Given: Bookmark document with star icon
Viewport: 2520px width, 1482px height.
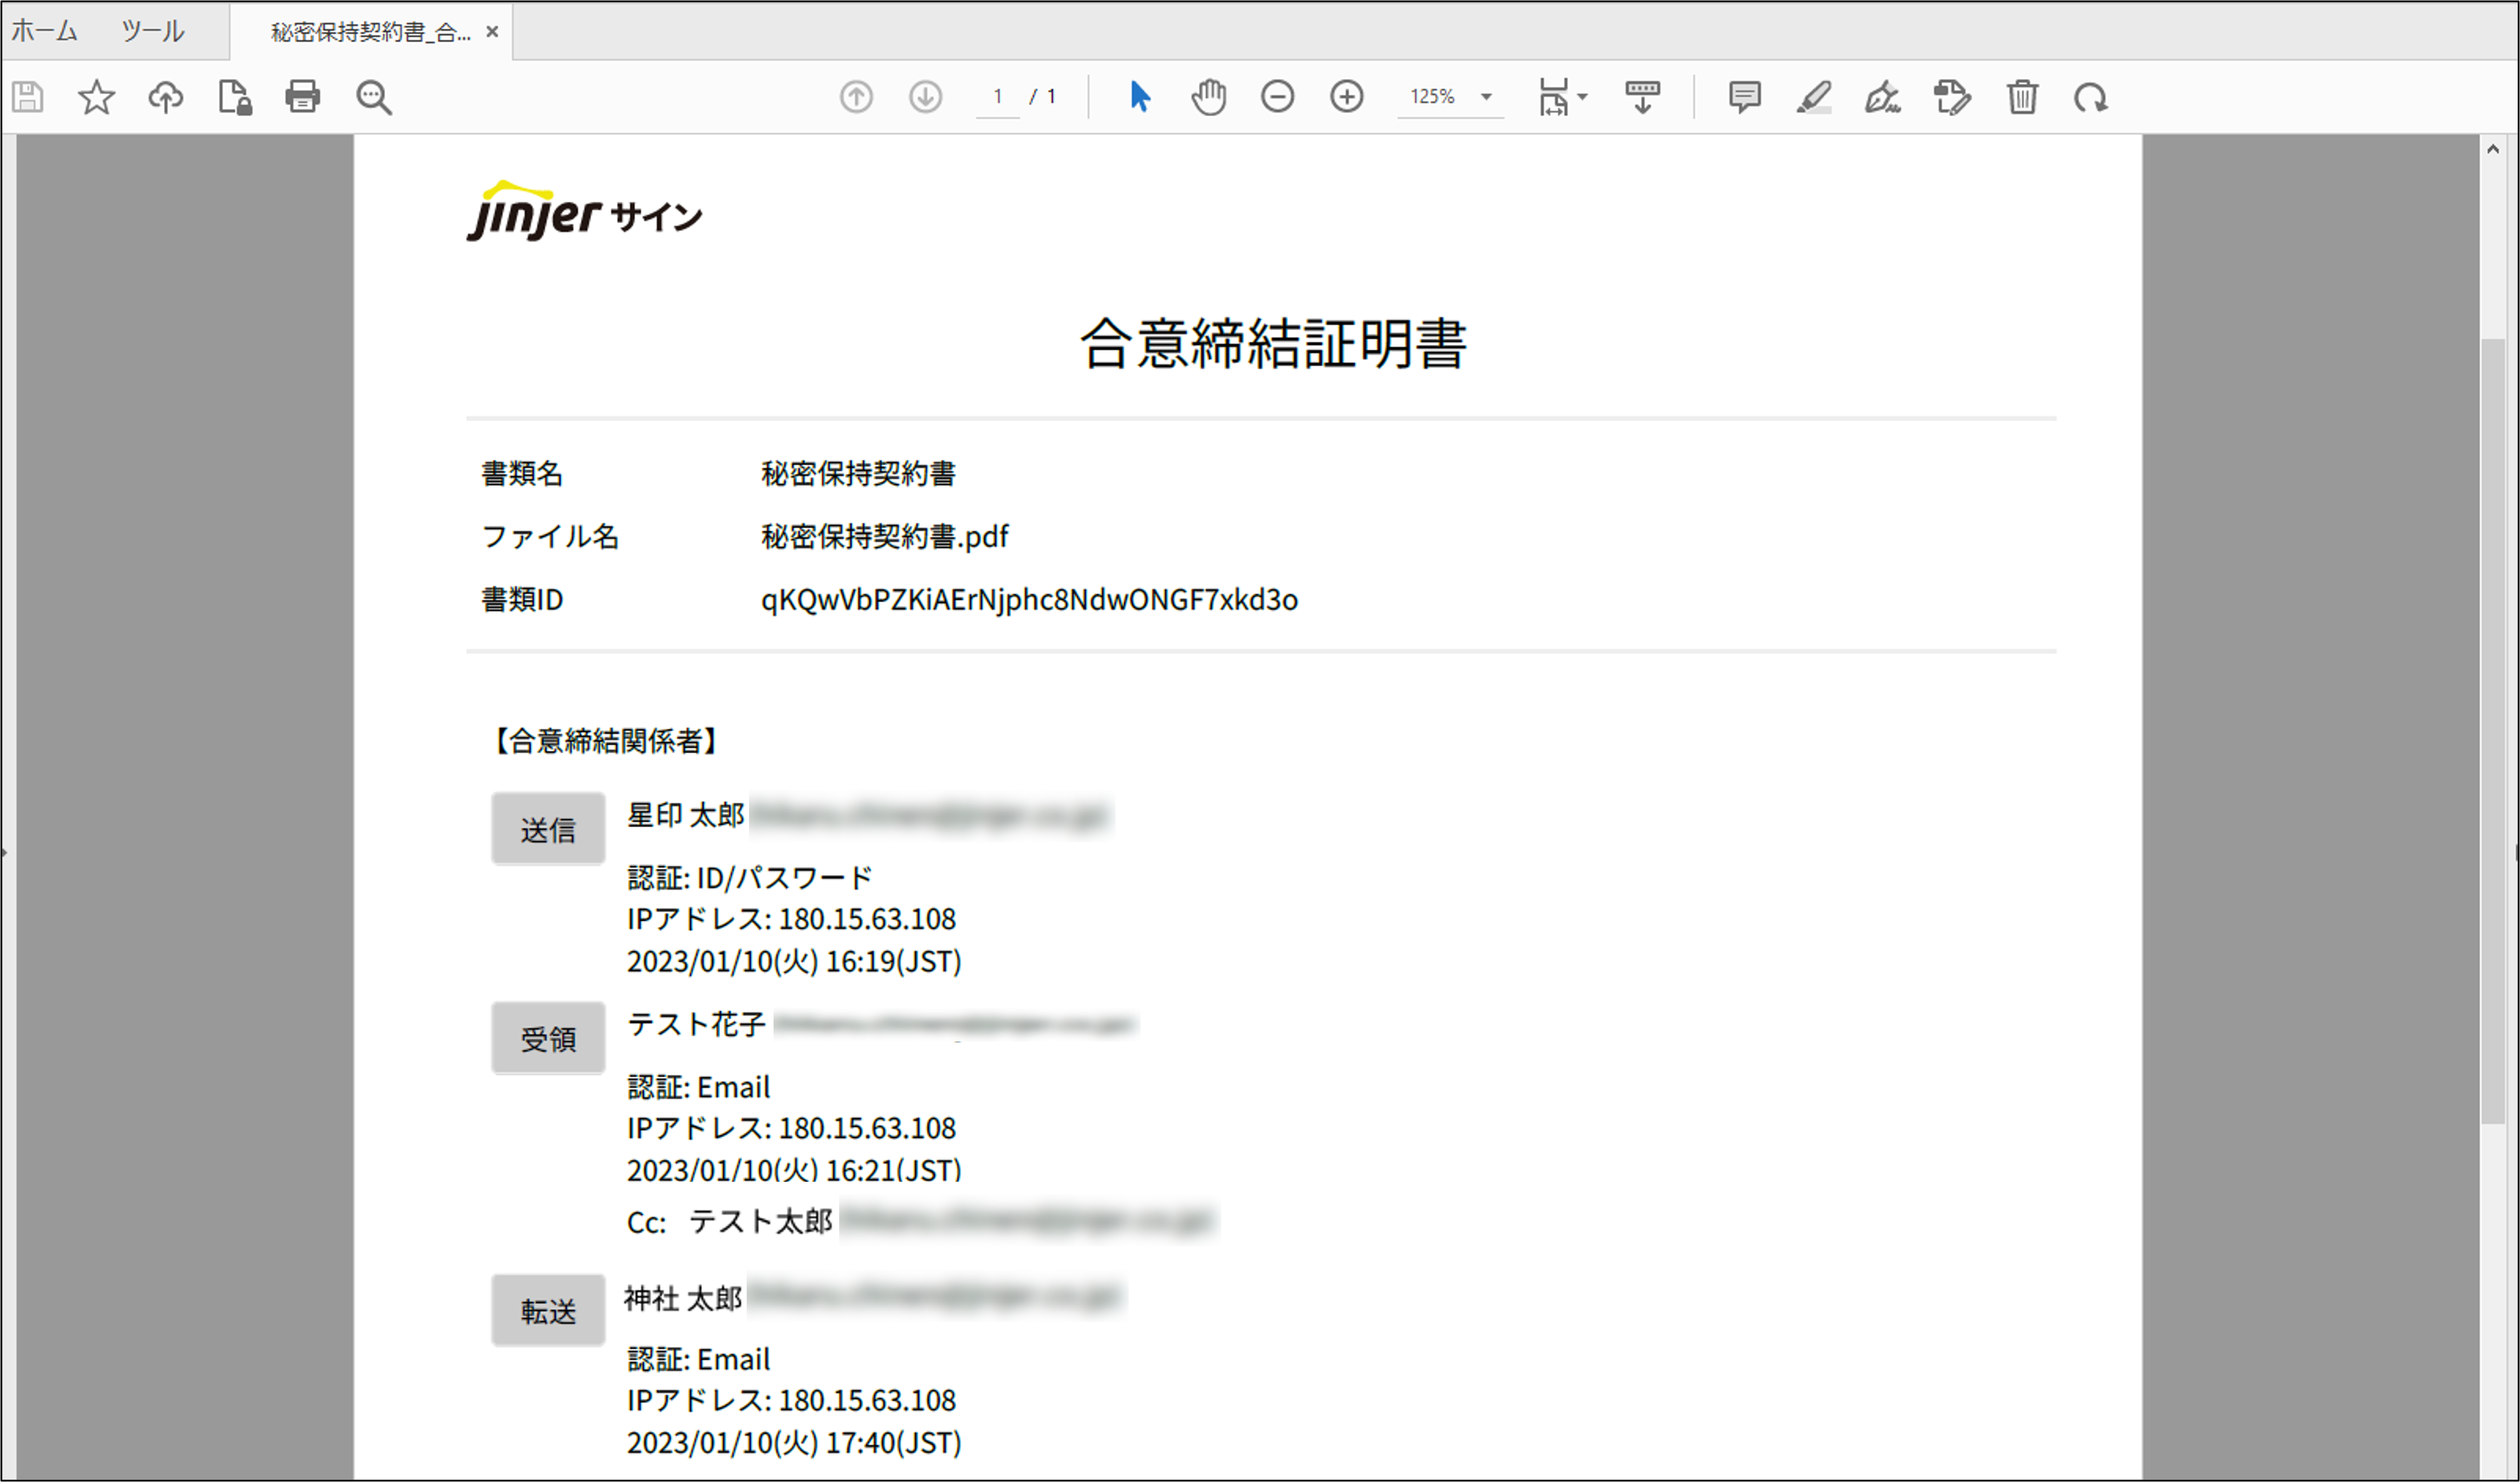Looking at the screenshot, I should click(97, 97).
